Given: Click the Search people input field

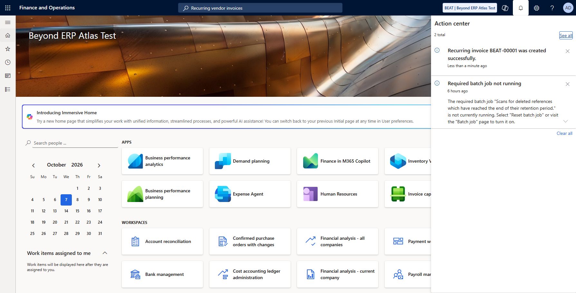Looking at the screenshot, I should pos(75,143).
